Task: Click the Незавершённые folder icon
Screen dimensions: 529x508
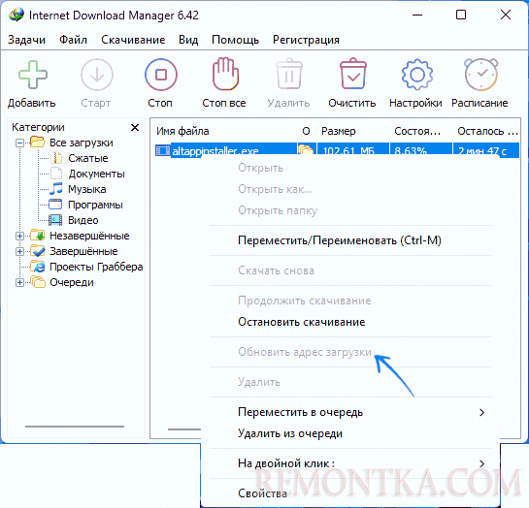Action: pyautogui.click(x=38, y=236)
